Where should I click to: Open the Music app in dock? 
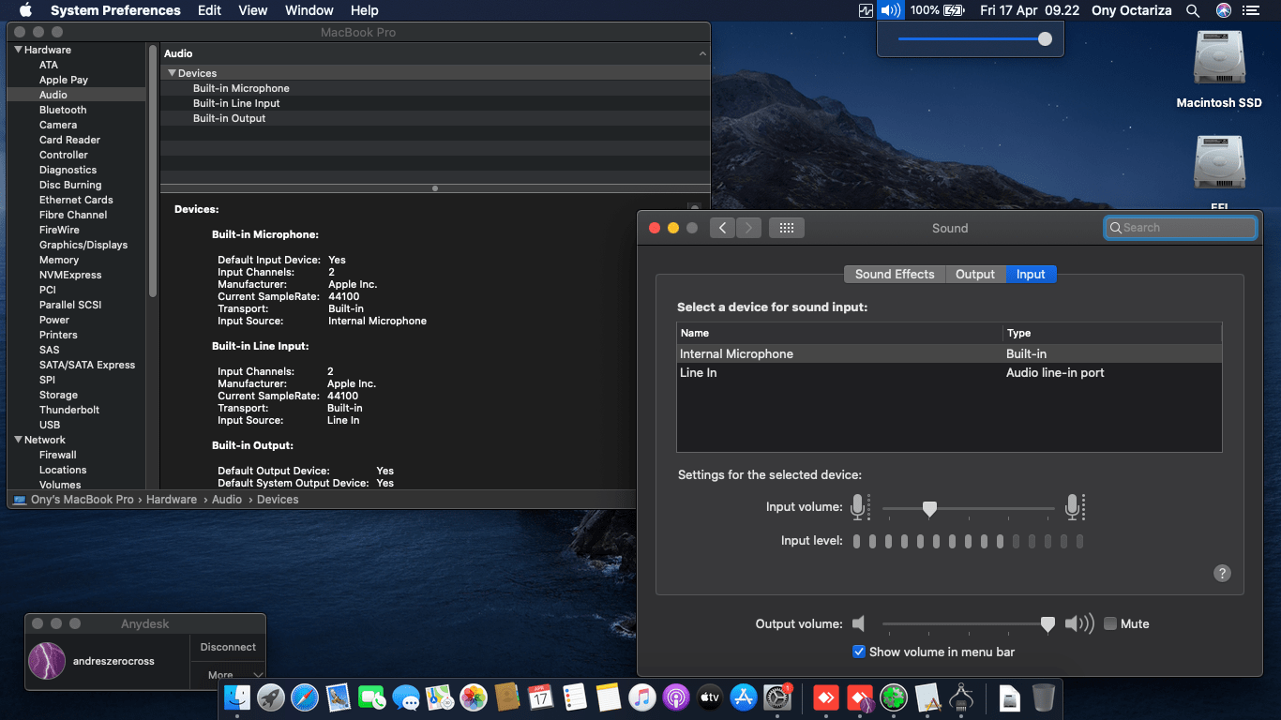(641, 697)
